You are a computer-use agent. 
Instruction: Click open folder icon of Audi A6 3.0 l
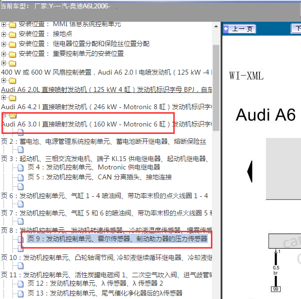point(13,116)
